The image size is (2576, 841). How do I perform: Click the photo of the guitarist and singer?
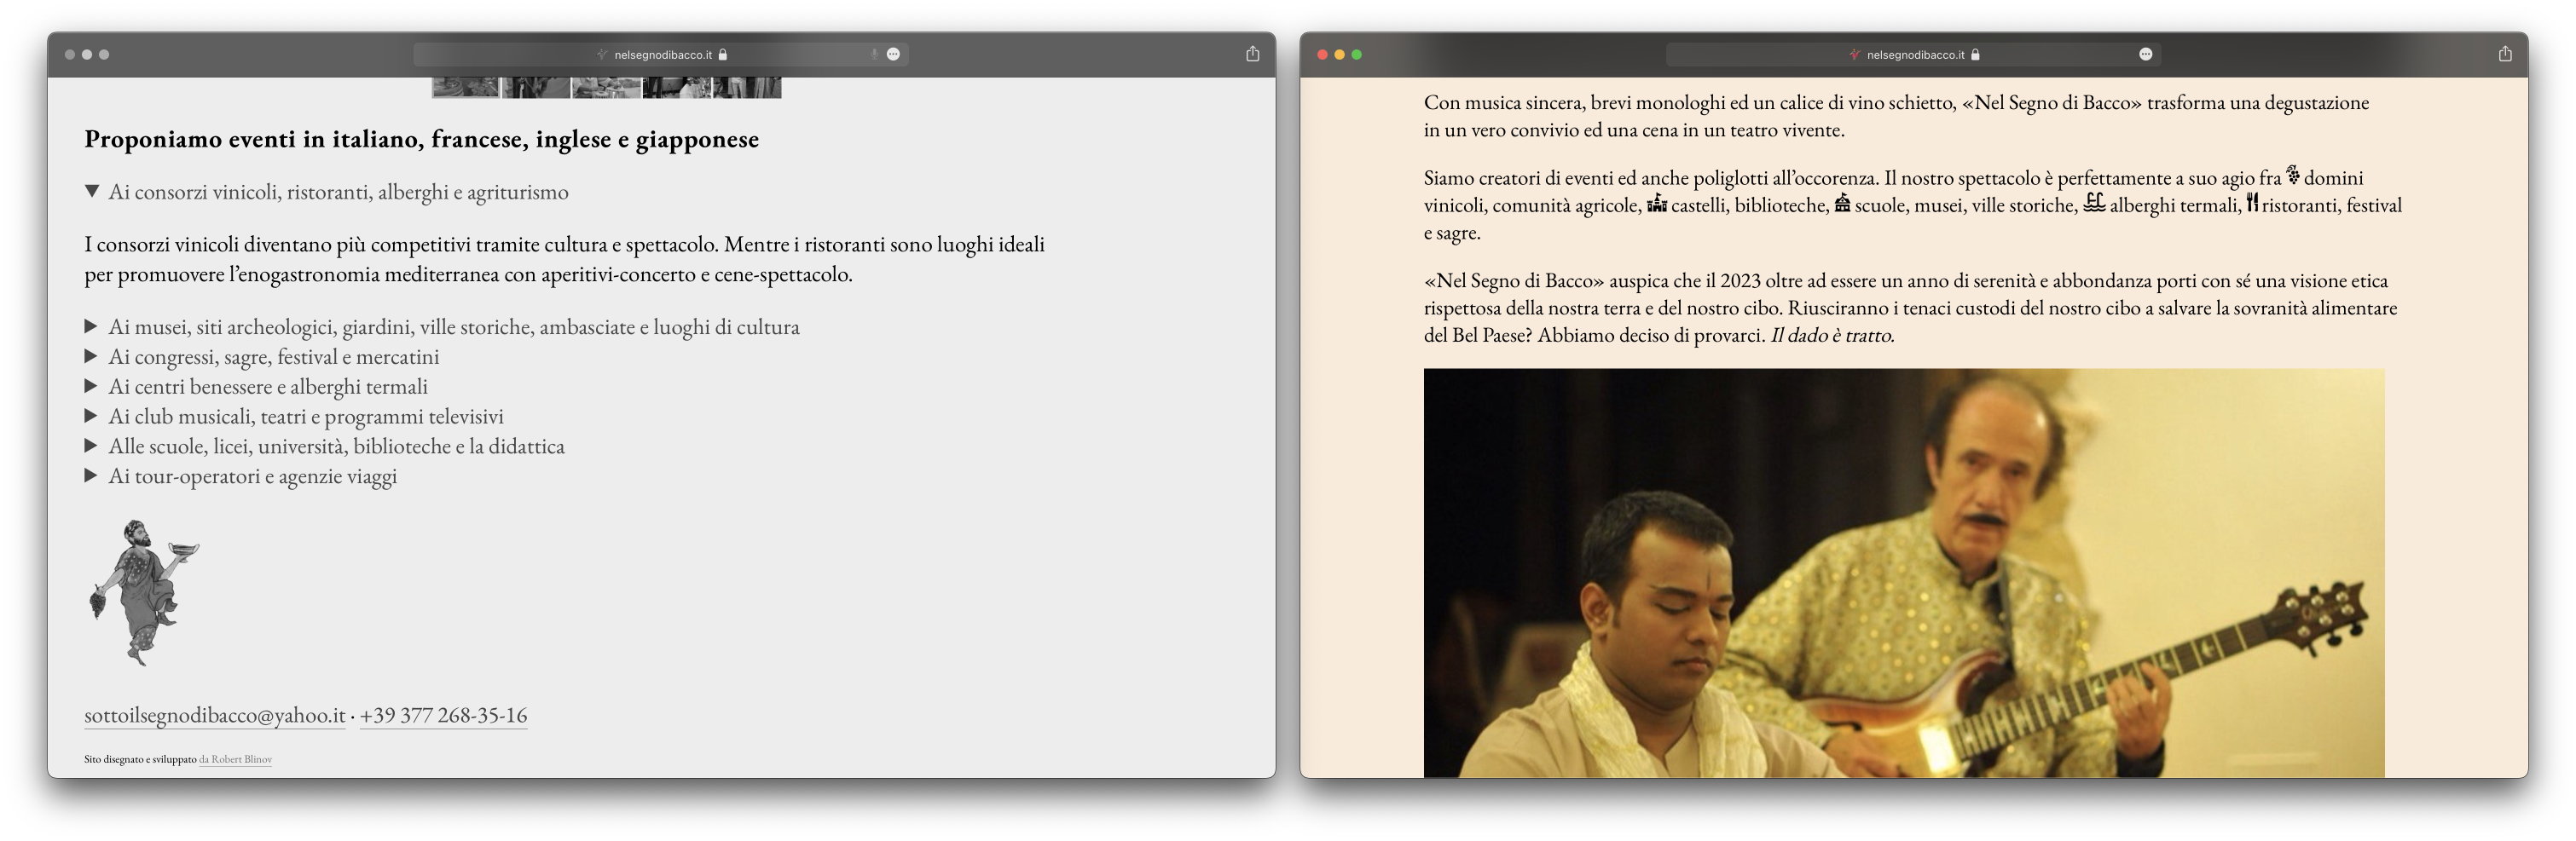click(1903, 573)
